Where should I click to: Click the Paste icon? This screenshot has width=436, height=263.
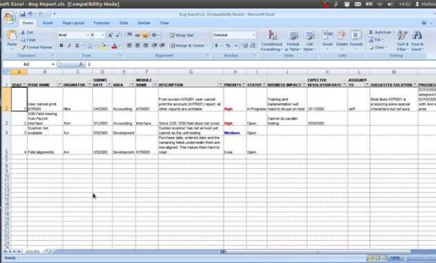click(x=12, y=35)
